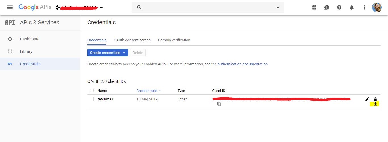Switch to Domain verification tab
This screenshot has width=388, height=142.
tap(174, 40)
